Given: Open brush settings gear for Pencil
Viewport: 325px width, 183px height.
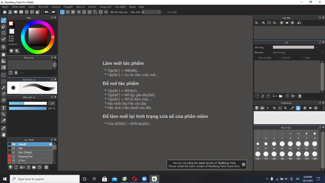Looking at the screenshot, I should coord(50,144).
